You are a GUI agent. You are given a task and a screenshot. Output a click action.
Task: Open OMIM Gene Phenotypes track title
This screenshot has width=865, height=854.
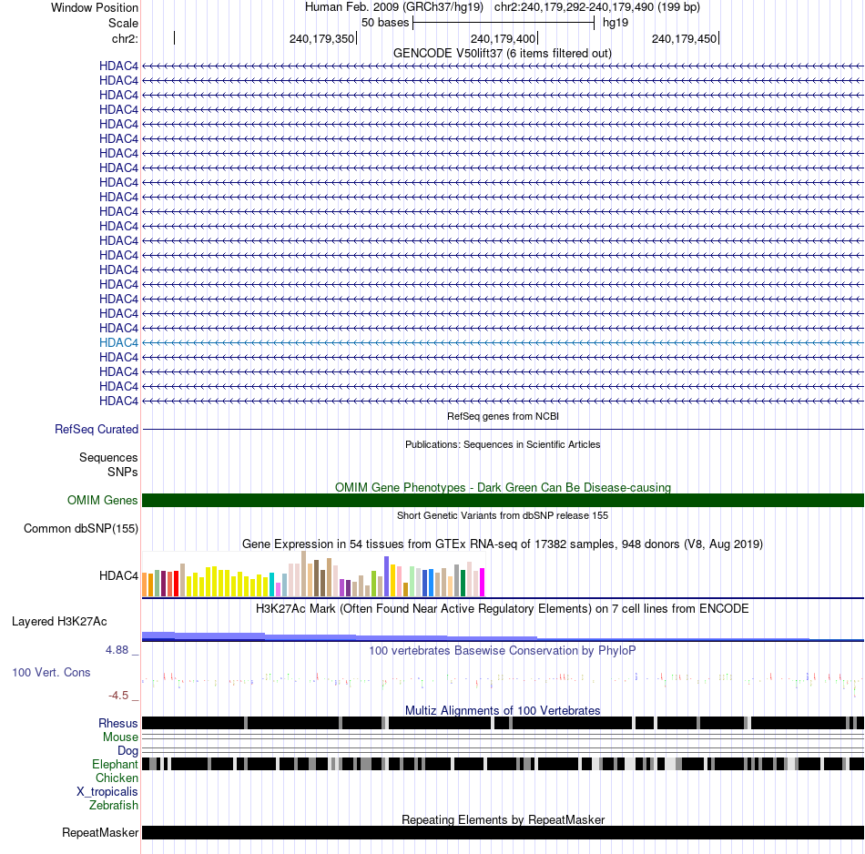(503, 488)
